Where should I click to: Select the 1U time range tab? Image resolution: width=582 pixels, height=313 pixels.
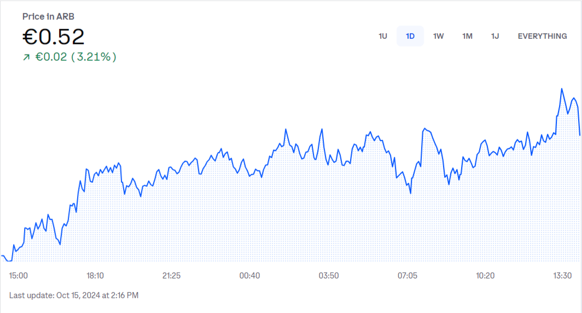(x=383, y=36)
